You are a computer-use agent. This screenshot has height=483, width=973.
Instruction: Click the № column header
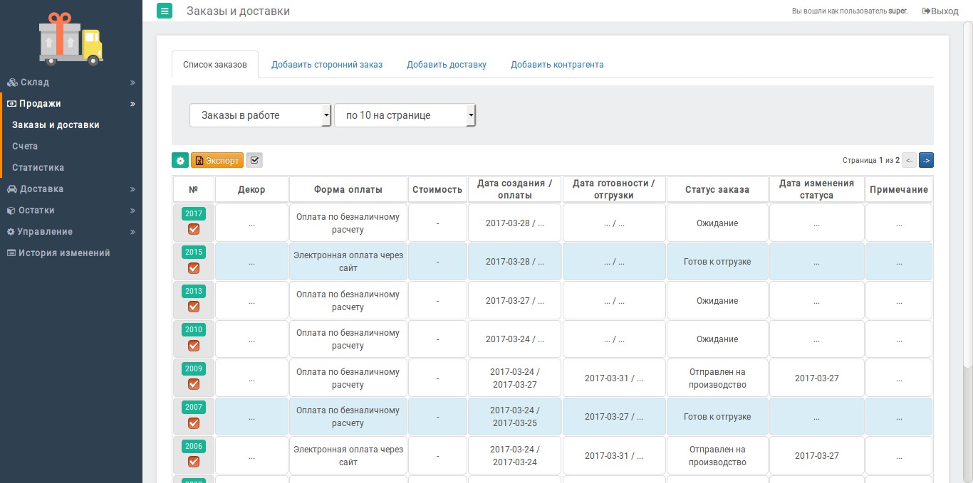tap(194, 189)
